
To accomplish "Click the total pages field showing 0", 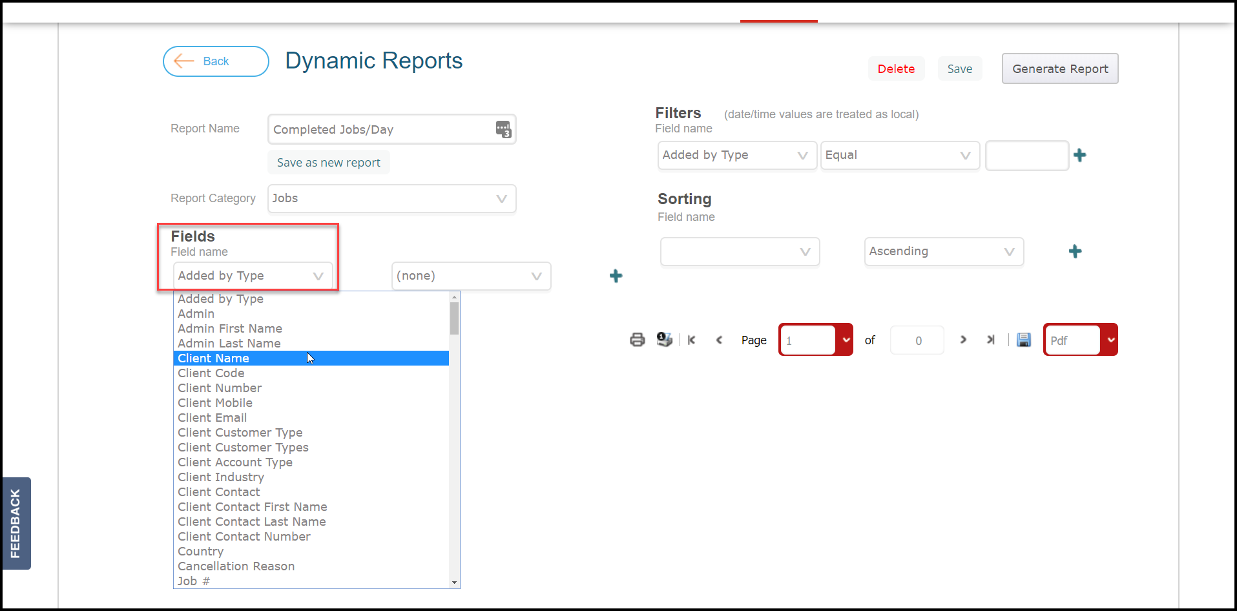I will (x=917, y=340).
